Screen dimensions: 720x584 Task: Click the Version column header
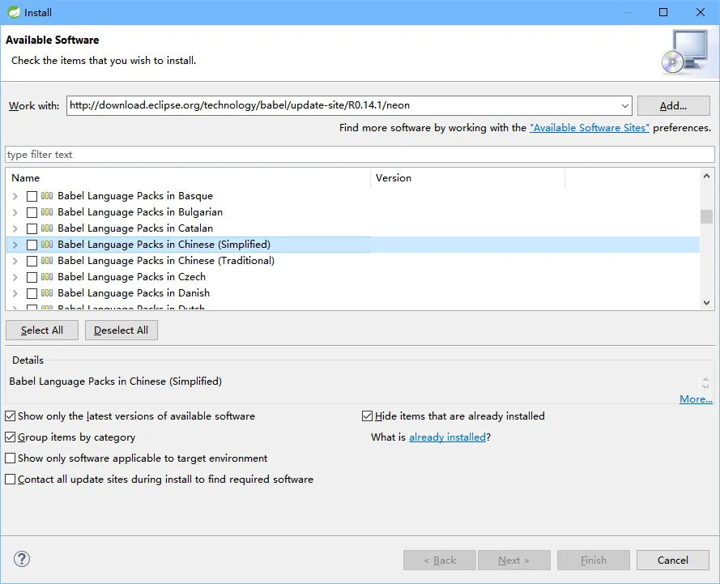click(467, 178)
